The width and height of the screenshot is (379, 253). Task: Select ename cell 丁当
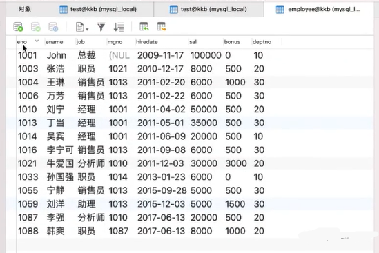pos(55,123)
